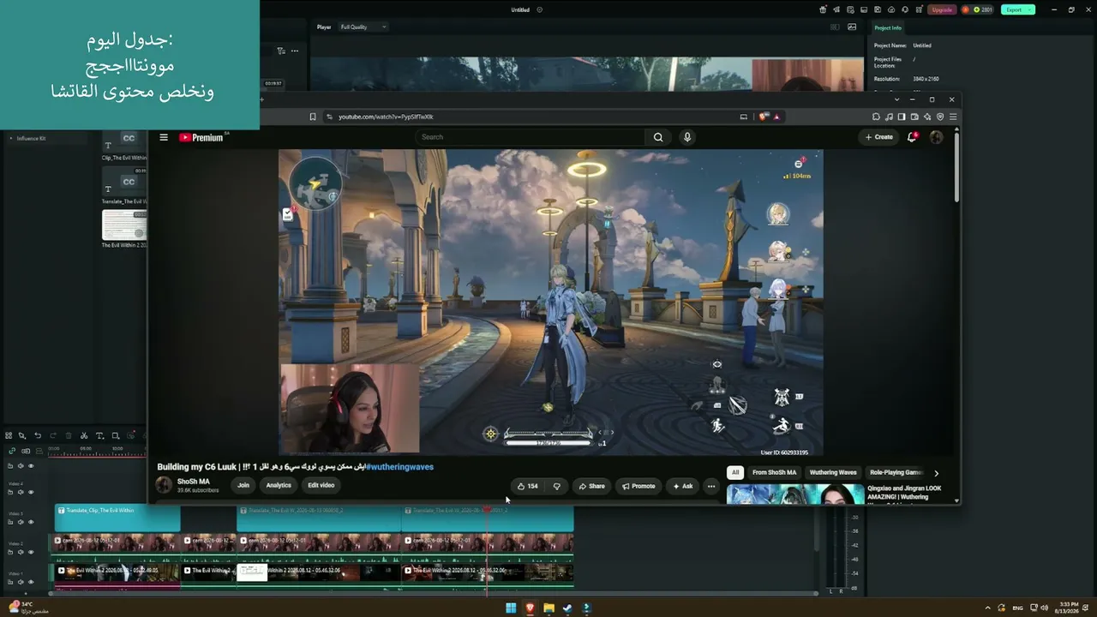Click the #wutheringwaves hashtag link
This screenshot has width=1097, height=617.
click(399, 467)
